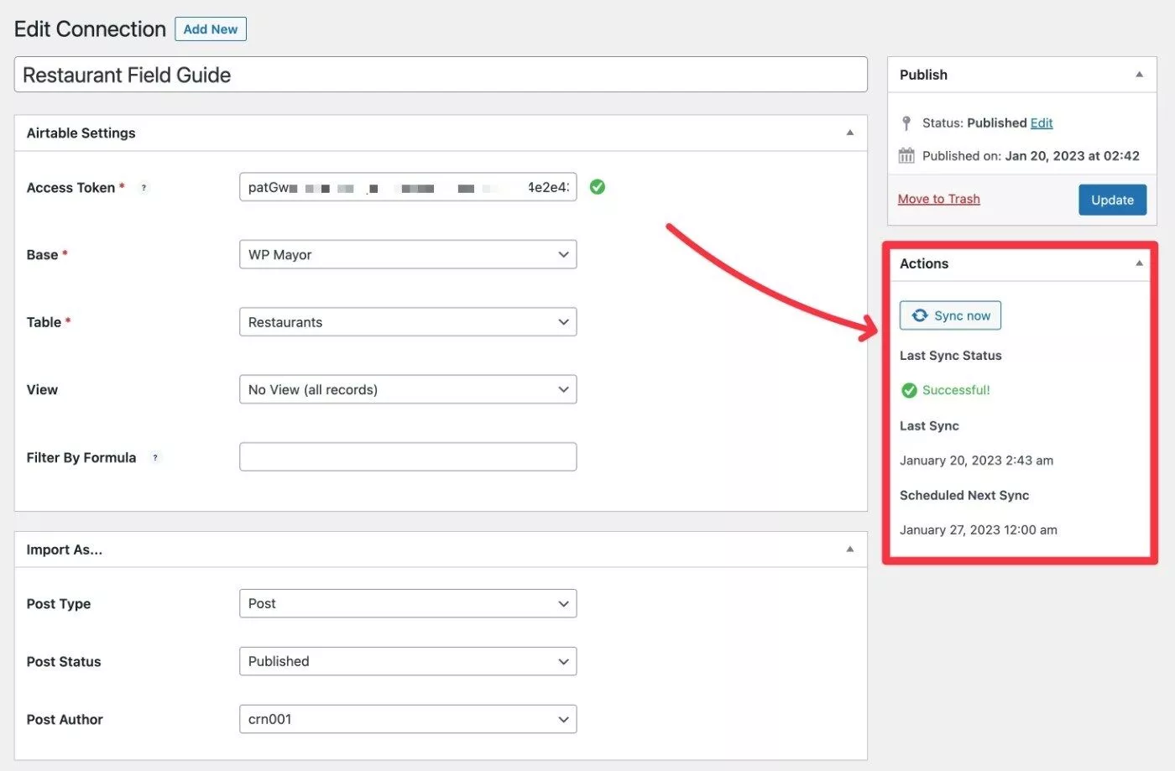Click the Filter By Formula text field
1175x771 pixels.
[x=408, y=457]
